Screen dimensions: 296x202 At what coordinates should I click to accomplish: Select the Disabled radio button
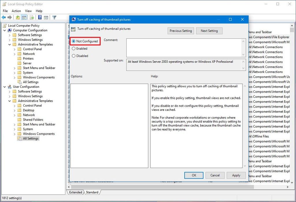(x=74, y=56)
